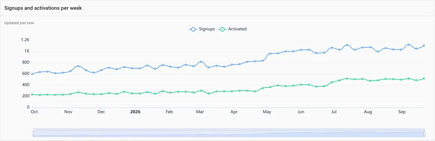Click the 'Mar' x-axis label
This screenshot has width=435, height=141.
200,112
